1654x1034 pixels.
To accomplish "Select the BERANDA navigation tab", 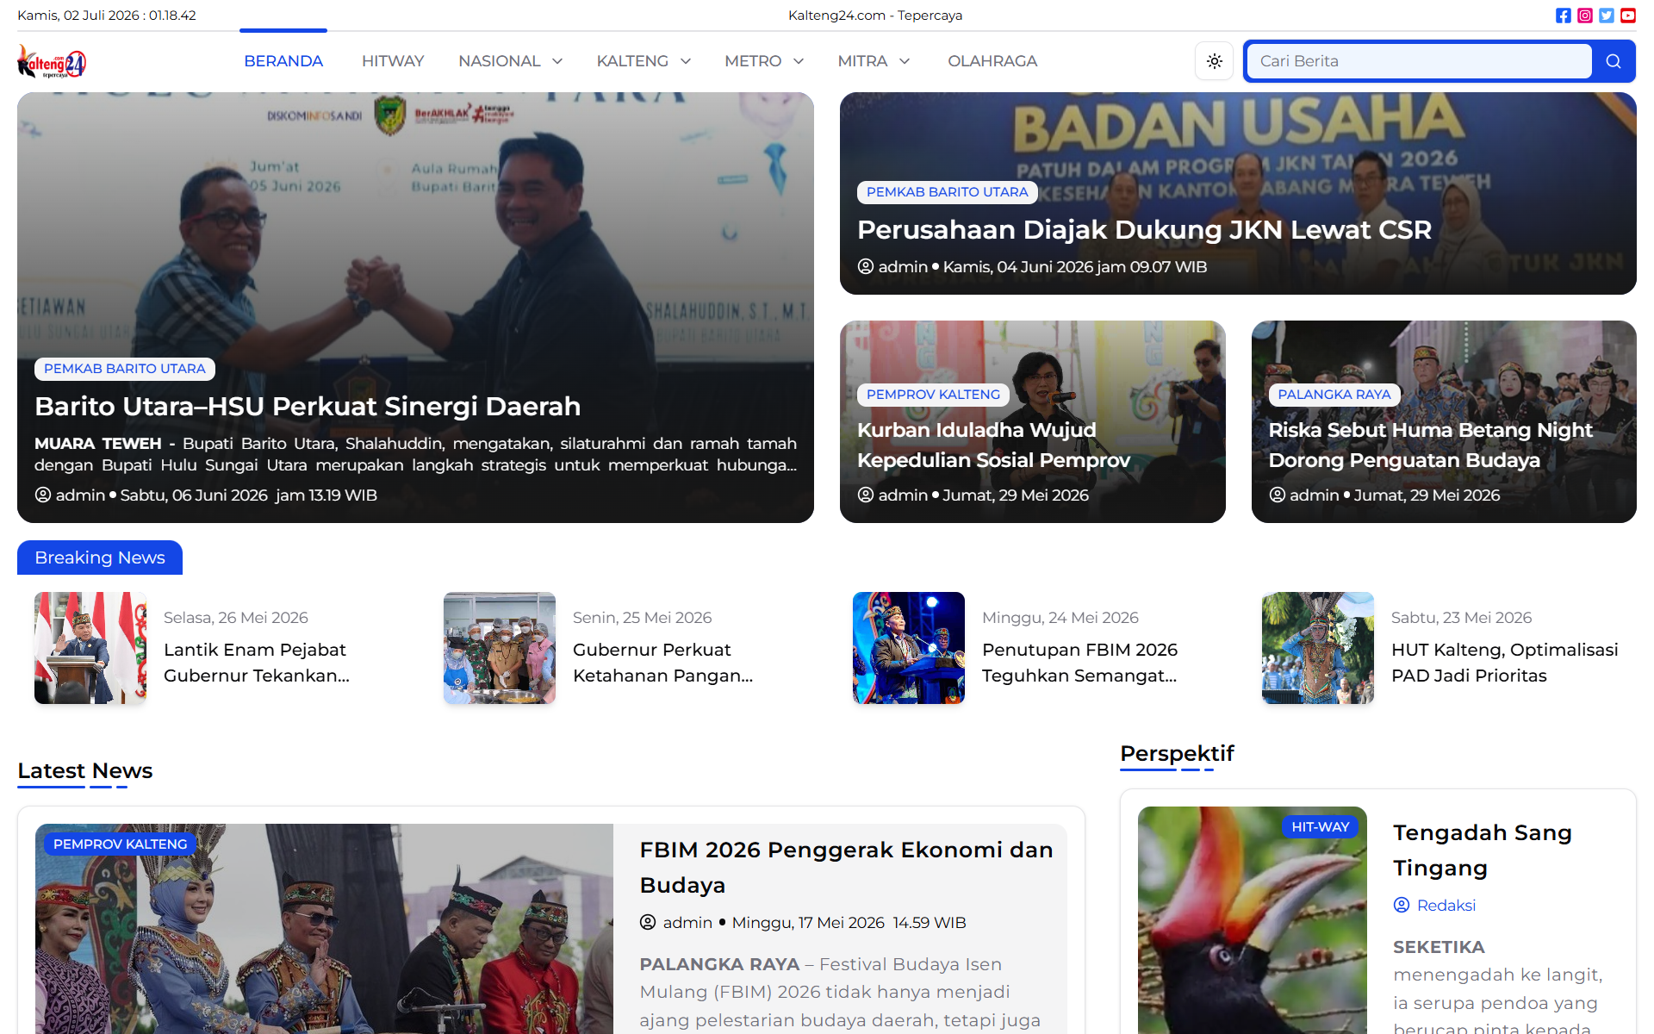I will pyautogui.click(x=283, y=61).
